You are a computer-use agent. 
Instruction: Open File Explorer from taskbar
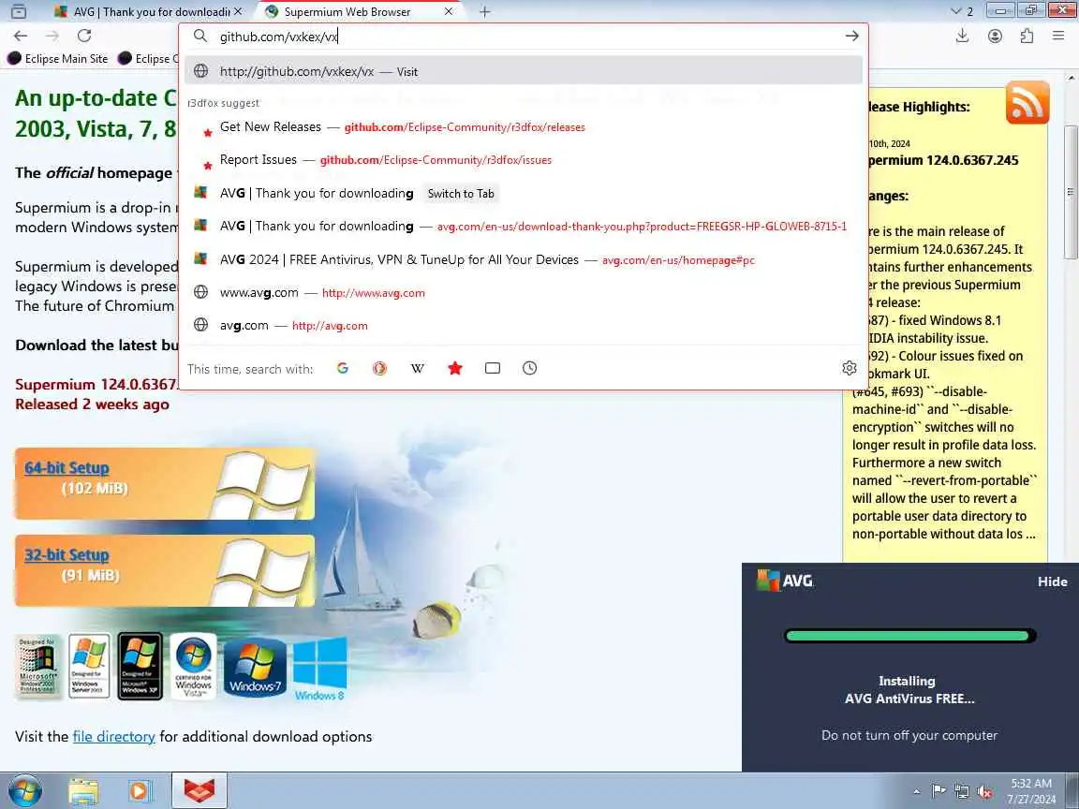(83, 791)
